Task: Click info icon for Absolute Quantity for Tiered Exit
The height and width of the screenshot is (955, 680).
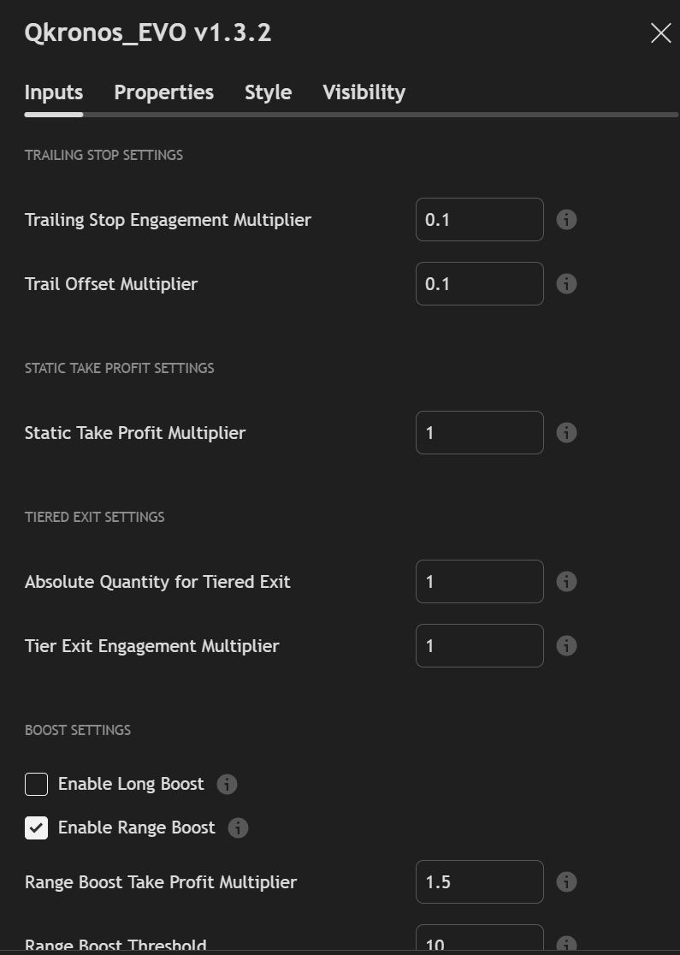Action: coord(566,582)
